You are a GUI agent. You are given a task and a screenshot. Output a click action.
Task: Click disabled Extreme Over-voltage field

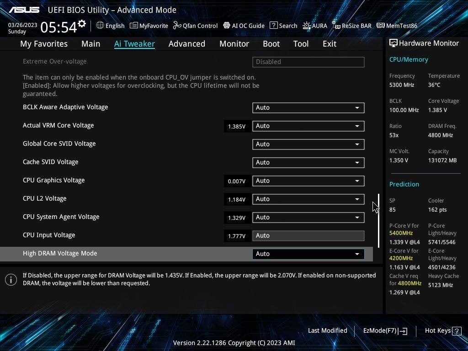pos(308,62)
